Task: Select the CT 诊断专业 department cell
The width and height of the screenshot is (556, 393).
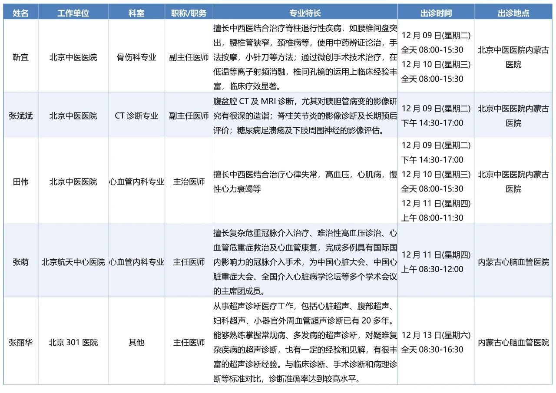Action: point(136,116)
